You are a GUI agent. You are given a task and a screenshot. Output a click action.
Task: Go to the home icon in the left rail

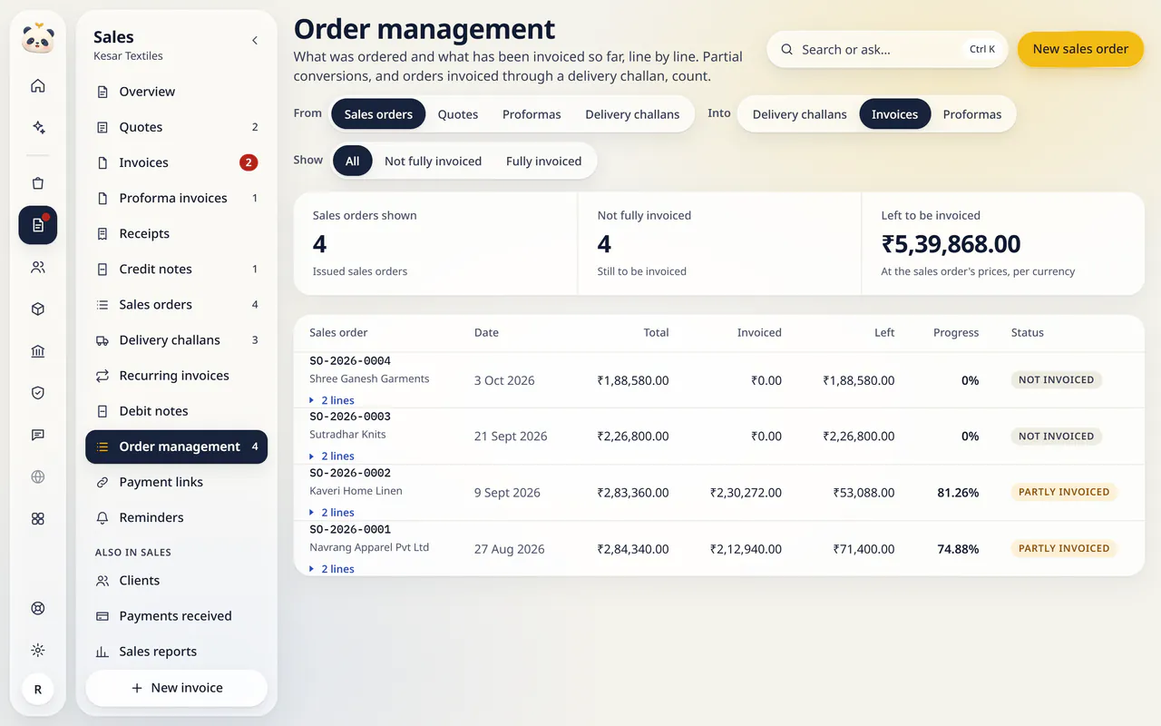point(38,86)
